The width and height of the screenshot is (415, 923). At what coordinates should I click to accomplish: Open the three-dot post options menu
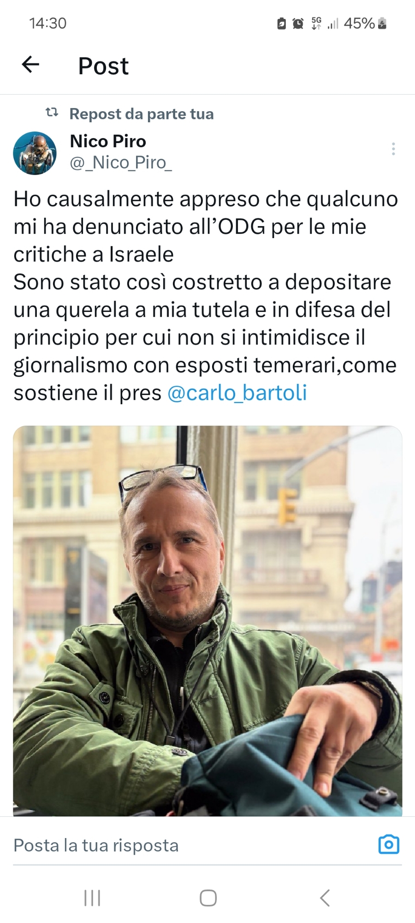(393, 149)
